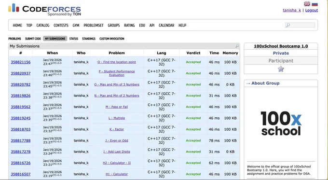Click the Memory column header
The width and height of the screenshot is (328, 180).
tap(230, 53)
